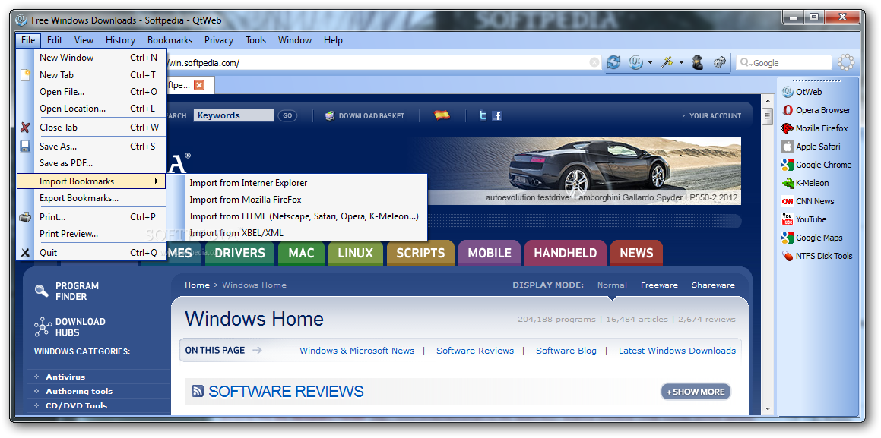Click the + SHOW MORE button
Screen dimensions: 881x438
pos(696,392)
